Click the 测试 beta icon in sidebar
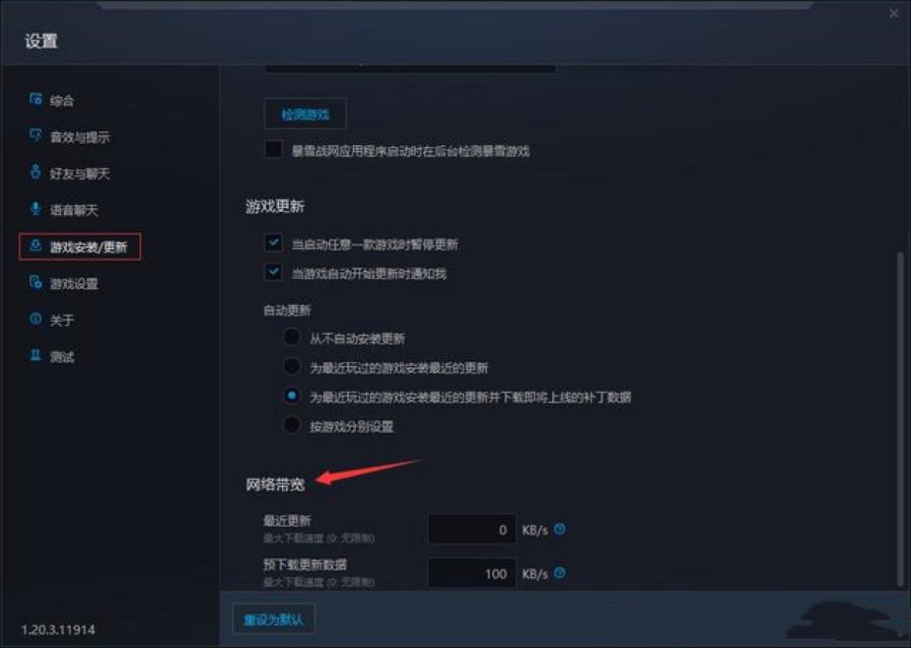Image resolution: width=911 pixels, height=648 pixels. pos(36,356)
